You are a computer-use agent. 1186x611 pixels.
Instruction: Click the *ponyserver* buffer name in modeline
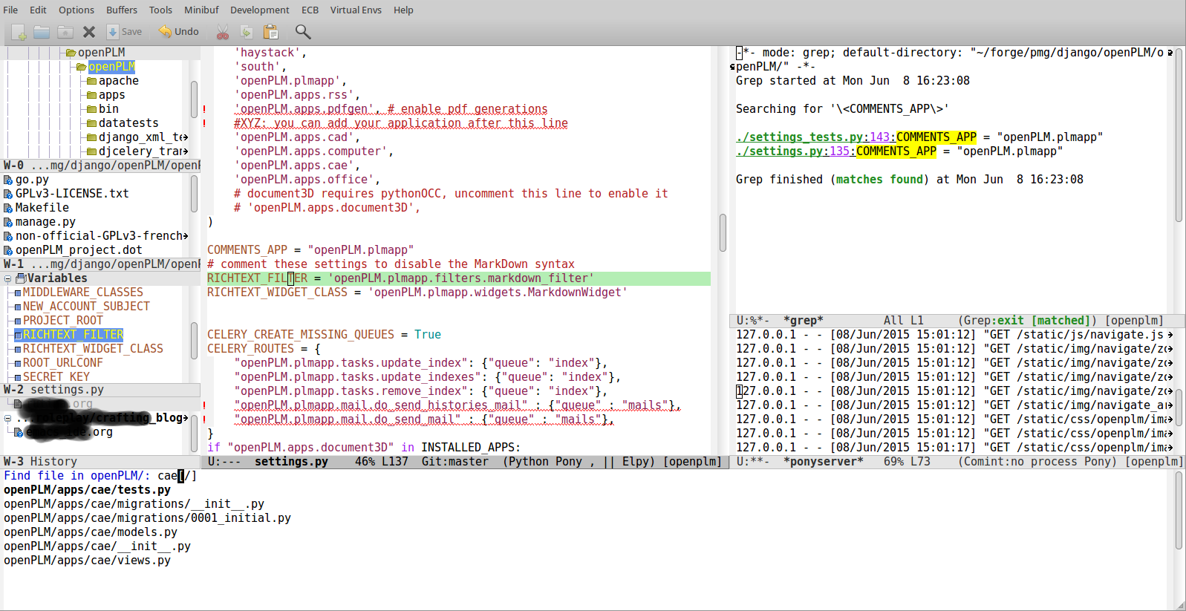pos(824,462)
